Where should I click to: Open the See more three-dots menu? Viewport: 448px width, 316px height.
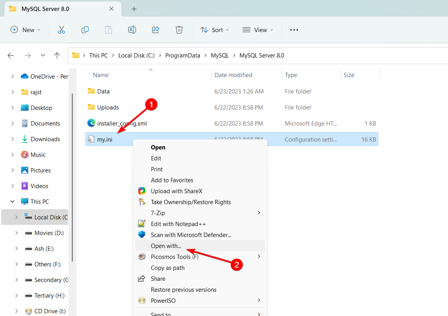pyautogui.click(x=294, y=30)
